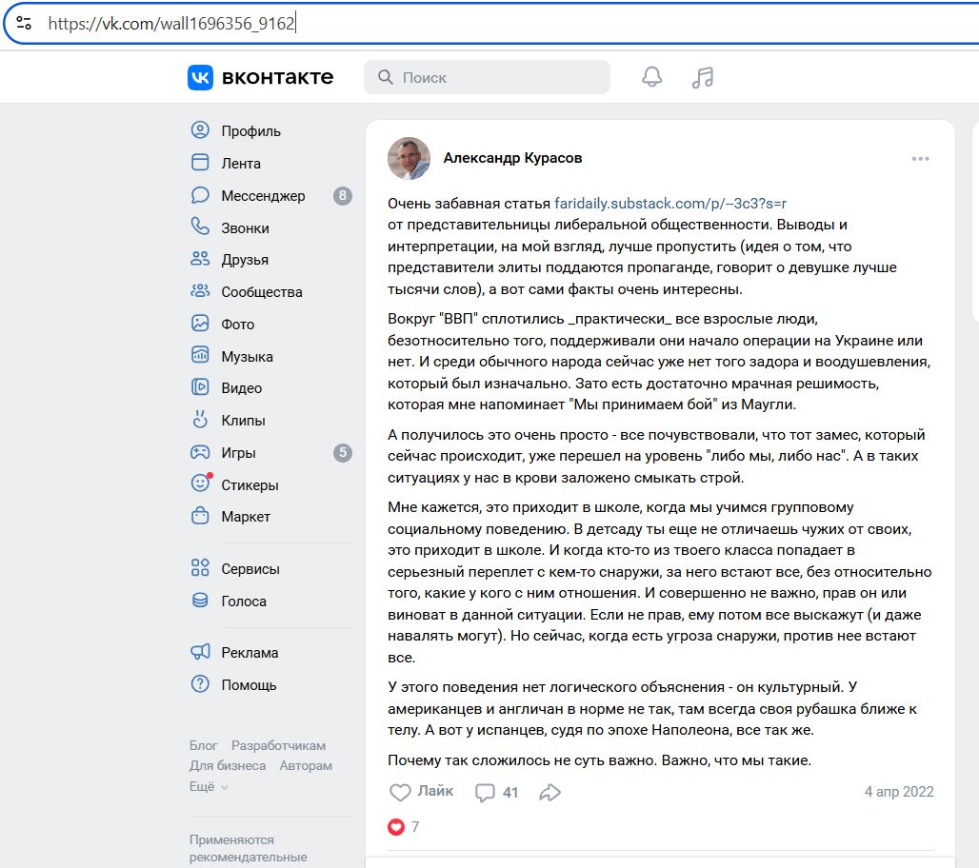Expand the Ещё footer menu
The image size is (979, 868).
[x=209, y=787]
